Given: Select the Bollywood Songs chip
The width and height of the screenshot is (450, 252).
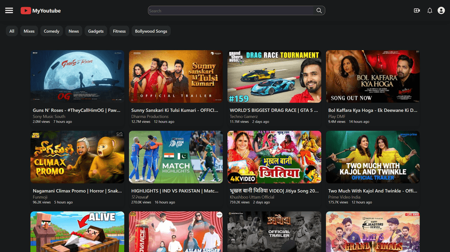Looking at the screenshot, I should 151,31.
